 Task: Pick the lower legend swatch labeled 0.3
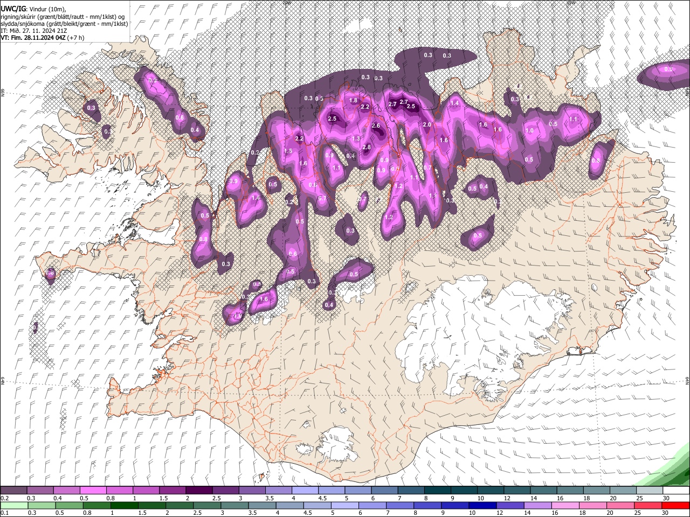point(41,505)
